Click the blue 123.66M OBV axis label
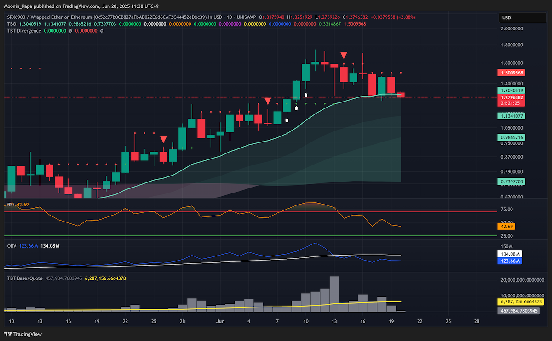Image resolution: width=552 pixels, height=341 pixels. [x=511, y=261]
